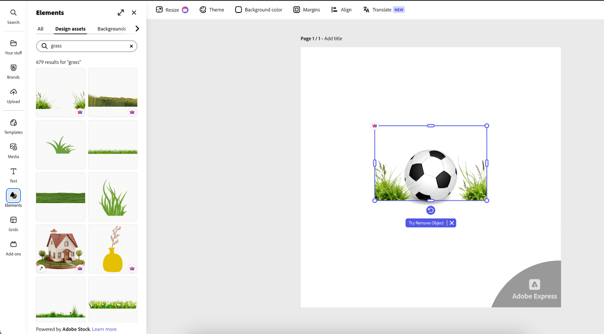Dismiss the Try Remove Object prompt
604x334 pixels.
(452, 223)
